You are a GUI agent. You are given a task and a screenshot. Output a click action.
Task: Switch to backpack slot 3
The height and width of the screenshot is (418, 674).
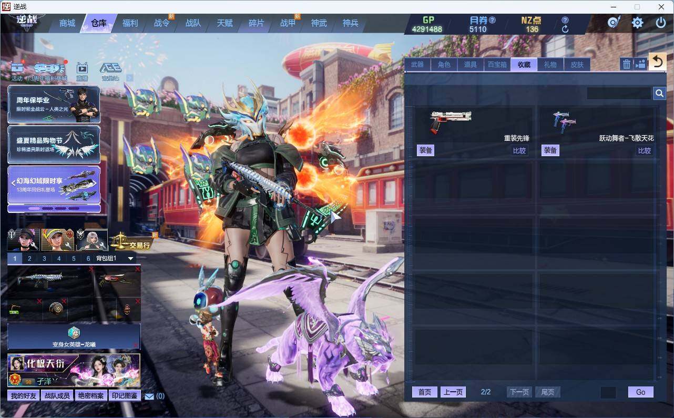44,259
